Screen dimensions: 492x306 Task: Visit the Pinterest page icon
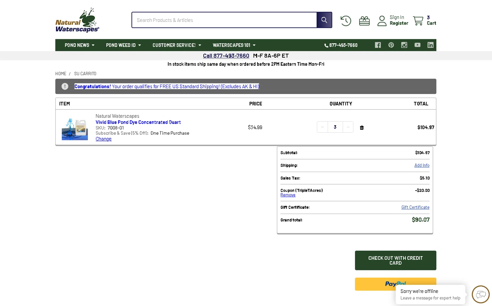(x=391, y=45)
